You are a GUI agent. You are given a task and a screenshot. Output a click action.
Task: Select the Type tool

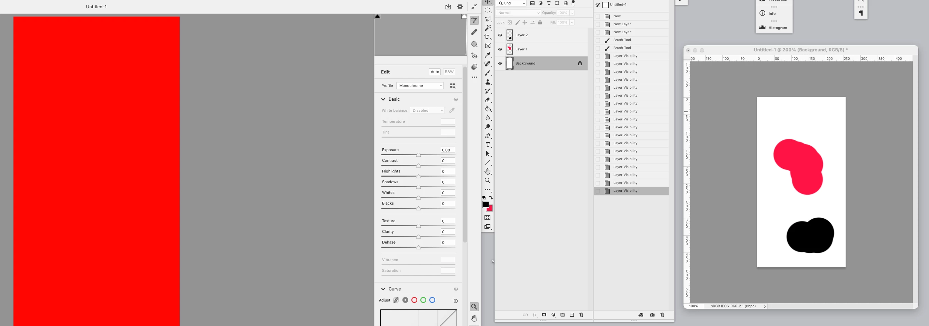(x=488, y=145)
